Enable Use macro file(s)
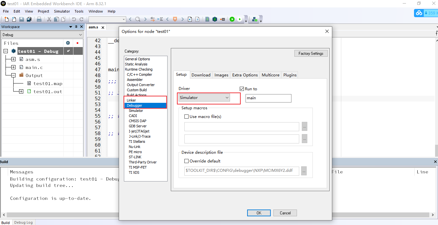 click(x=187, y=116)
